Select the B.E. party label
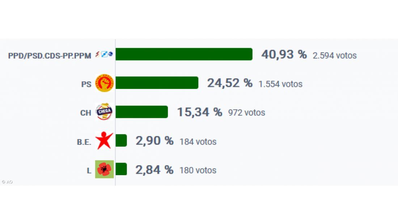Viewport: 398px width, 224px height. [x=84, y=142]
